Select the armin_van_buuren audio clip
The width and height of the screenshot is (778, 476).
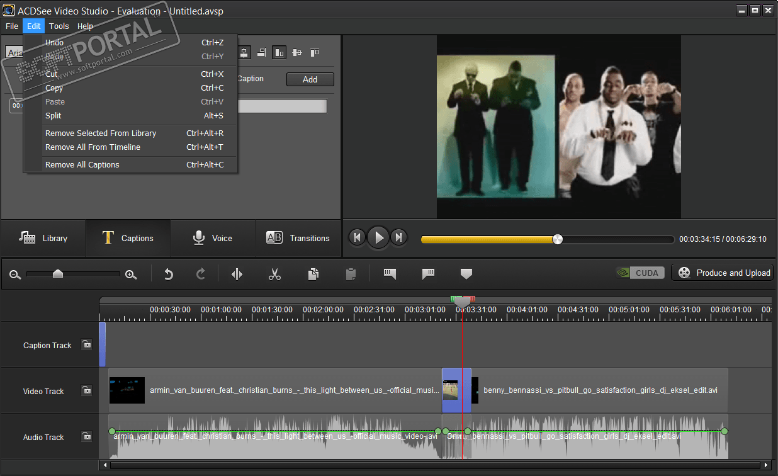275,436
